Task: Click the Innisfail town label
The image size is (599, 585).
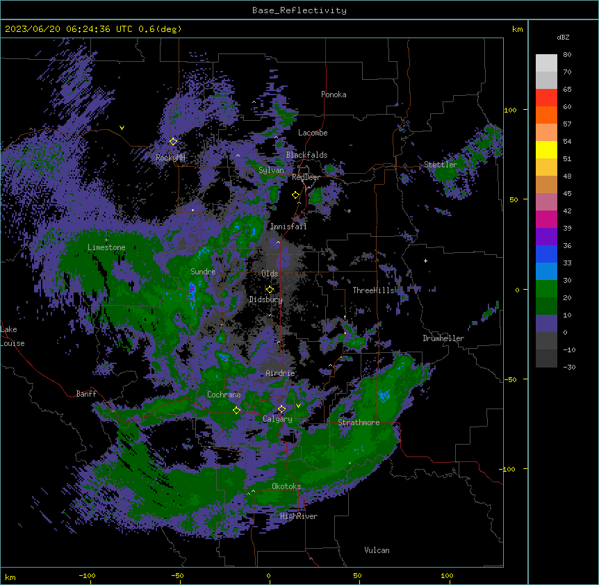Action: (x=288, y=226)
